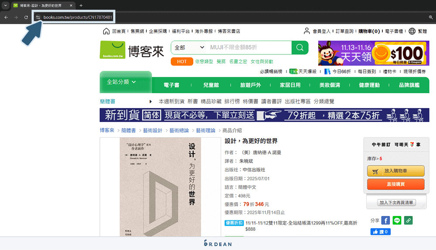436x250 pixels.
Task: Open the 美妝個清 category tab
Action: 330,85
